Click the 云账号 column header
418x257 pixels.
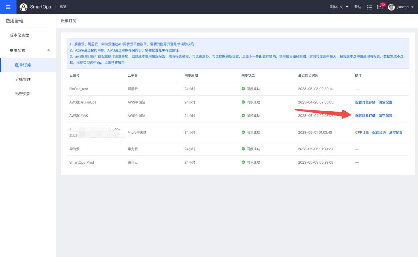(74, 75)
